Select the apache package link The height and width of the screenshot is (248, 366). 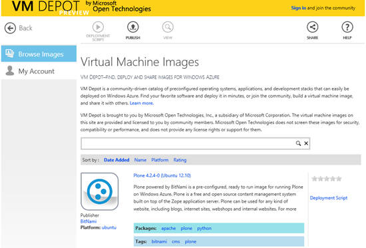point(168,229)
